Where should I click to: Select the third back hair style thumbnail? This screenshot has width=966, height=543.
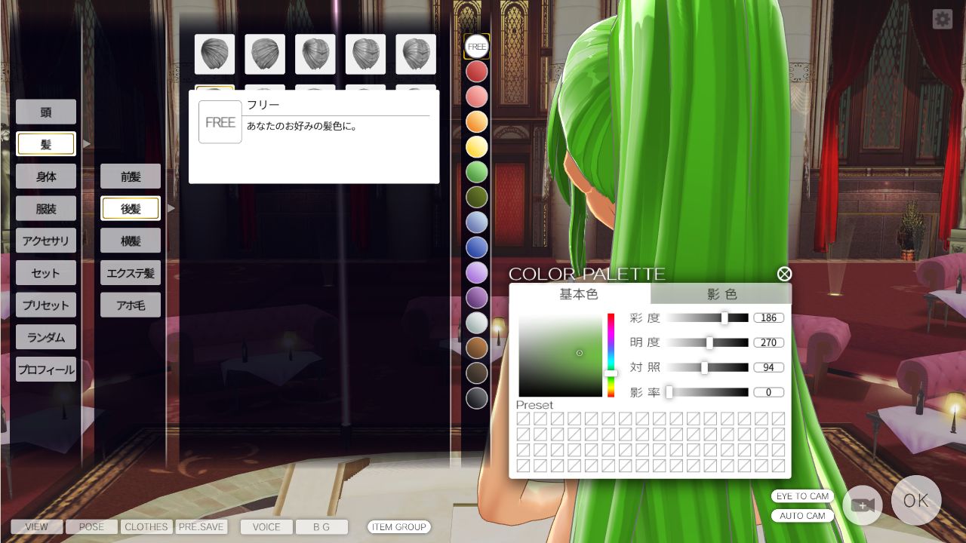tap(315, 54)
